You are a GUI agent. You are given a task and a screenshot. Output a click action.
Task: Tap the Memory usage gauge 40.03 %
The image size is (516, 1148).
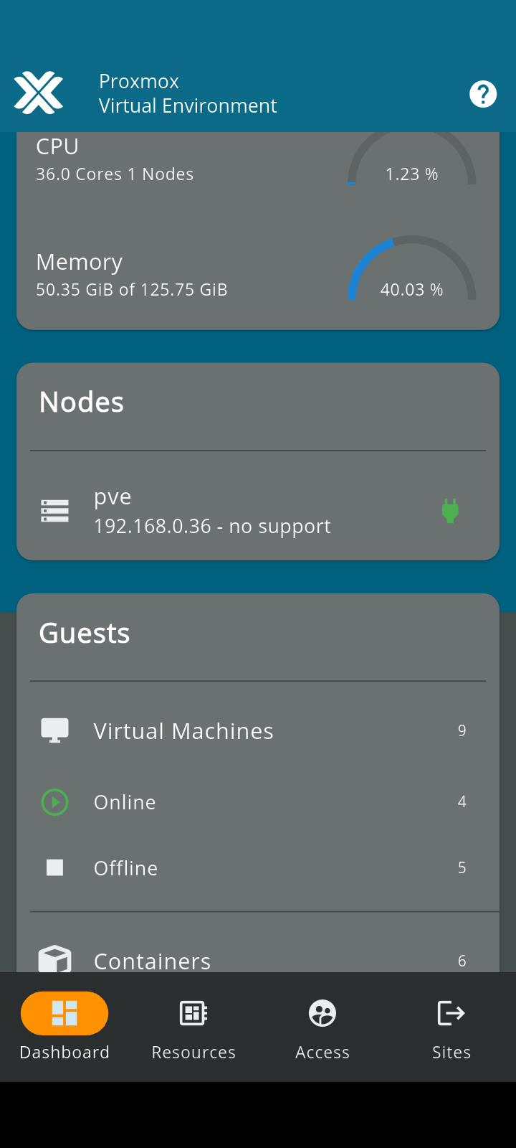point(412,268)
